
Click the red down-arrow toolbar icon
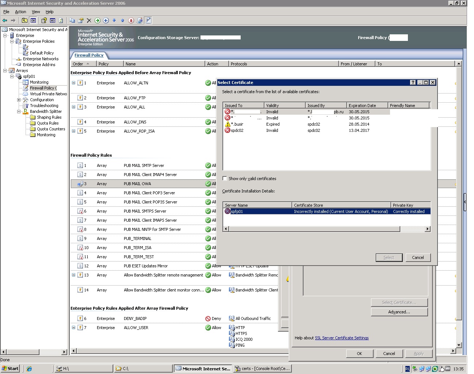pyautogui.click(x=131, y=20)
